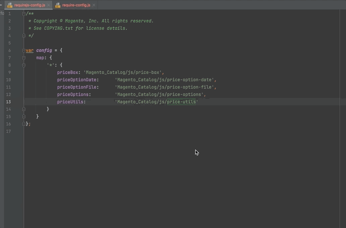The height and width of the screenshot is (228, 346).
Task: Fold the '*' object block at line 8
Action: pos(24,65)
